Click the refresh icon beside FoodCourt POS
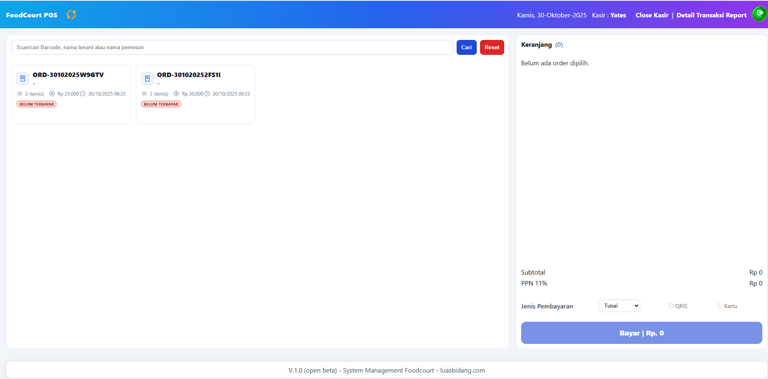Viewport: 768px width, 379px height. pyautogui.click(x=71, y=15)
